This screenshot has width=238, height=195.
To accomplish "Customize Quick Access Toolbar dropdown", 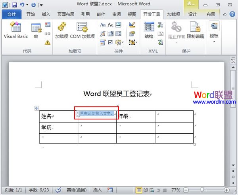I will [41, 5].
